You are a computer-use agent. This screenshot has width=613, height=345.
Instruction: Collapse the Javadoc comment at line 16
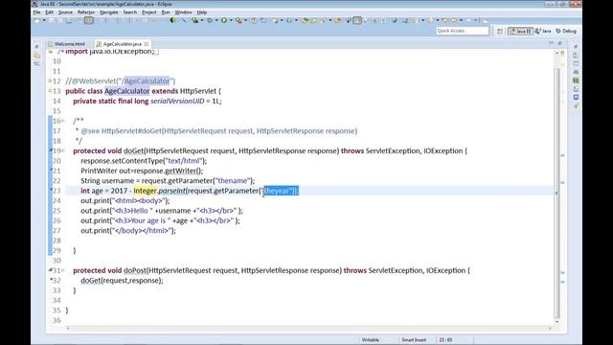coord(63,121)
